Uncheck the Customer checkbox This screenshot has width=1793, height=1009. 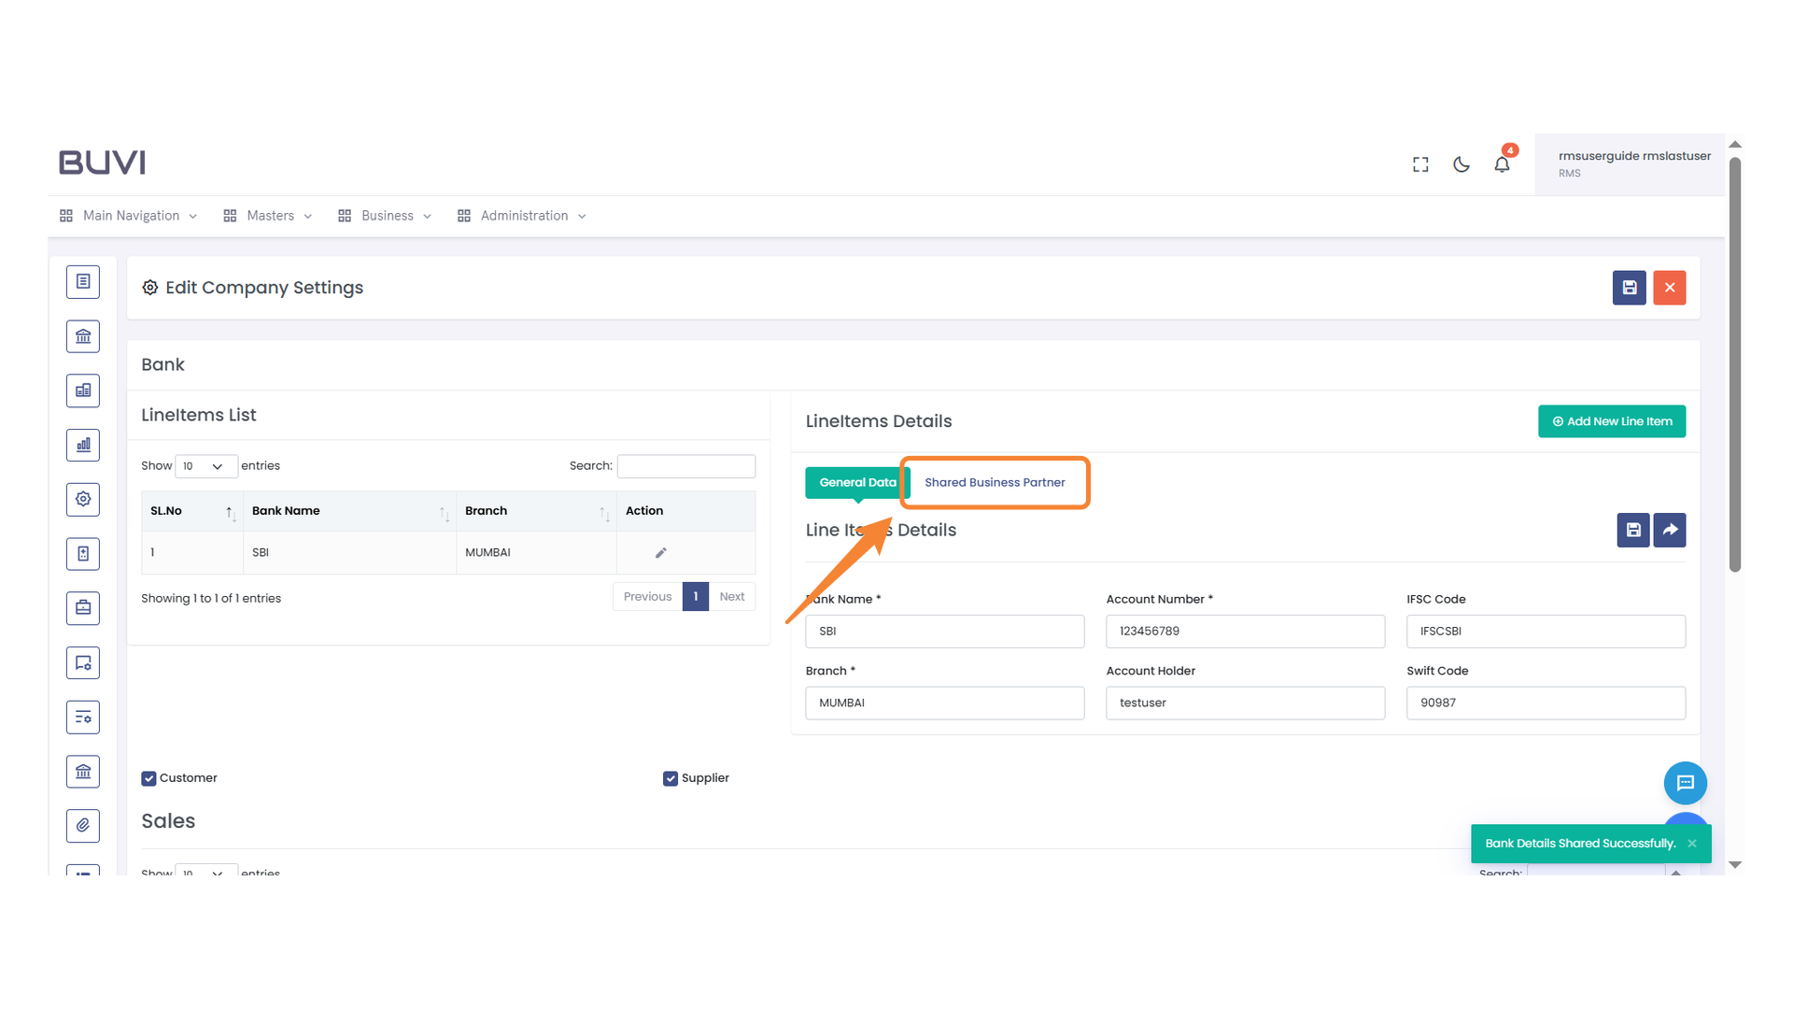tap(148, 777)
